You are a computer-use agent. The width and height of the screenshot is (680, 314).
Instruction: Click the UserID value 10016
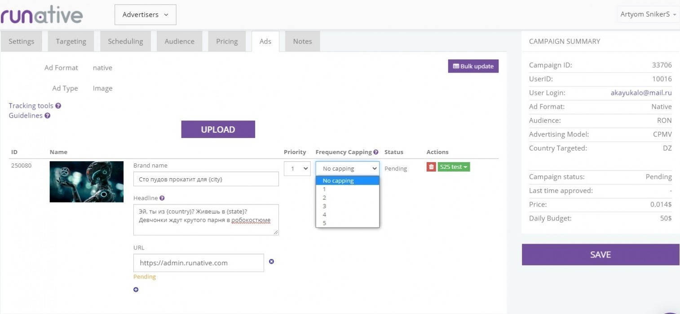662,79
